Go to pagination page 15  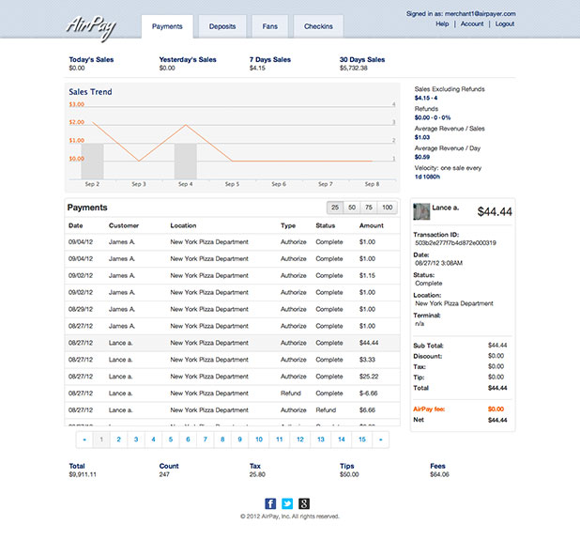click(x=362, y=440)
